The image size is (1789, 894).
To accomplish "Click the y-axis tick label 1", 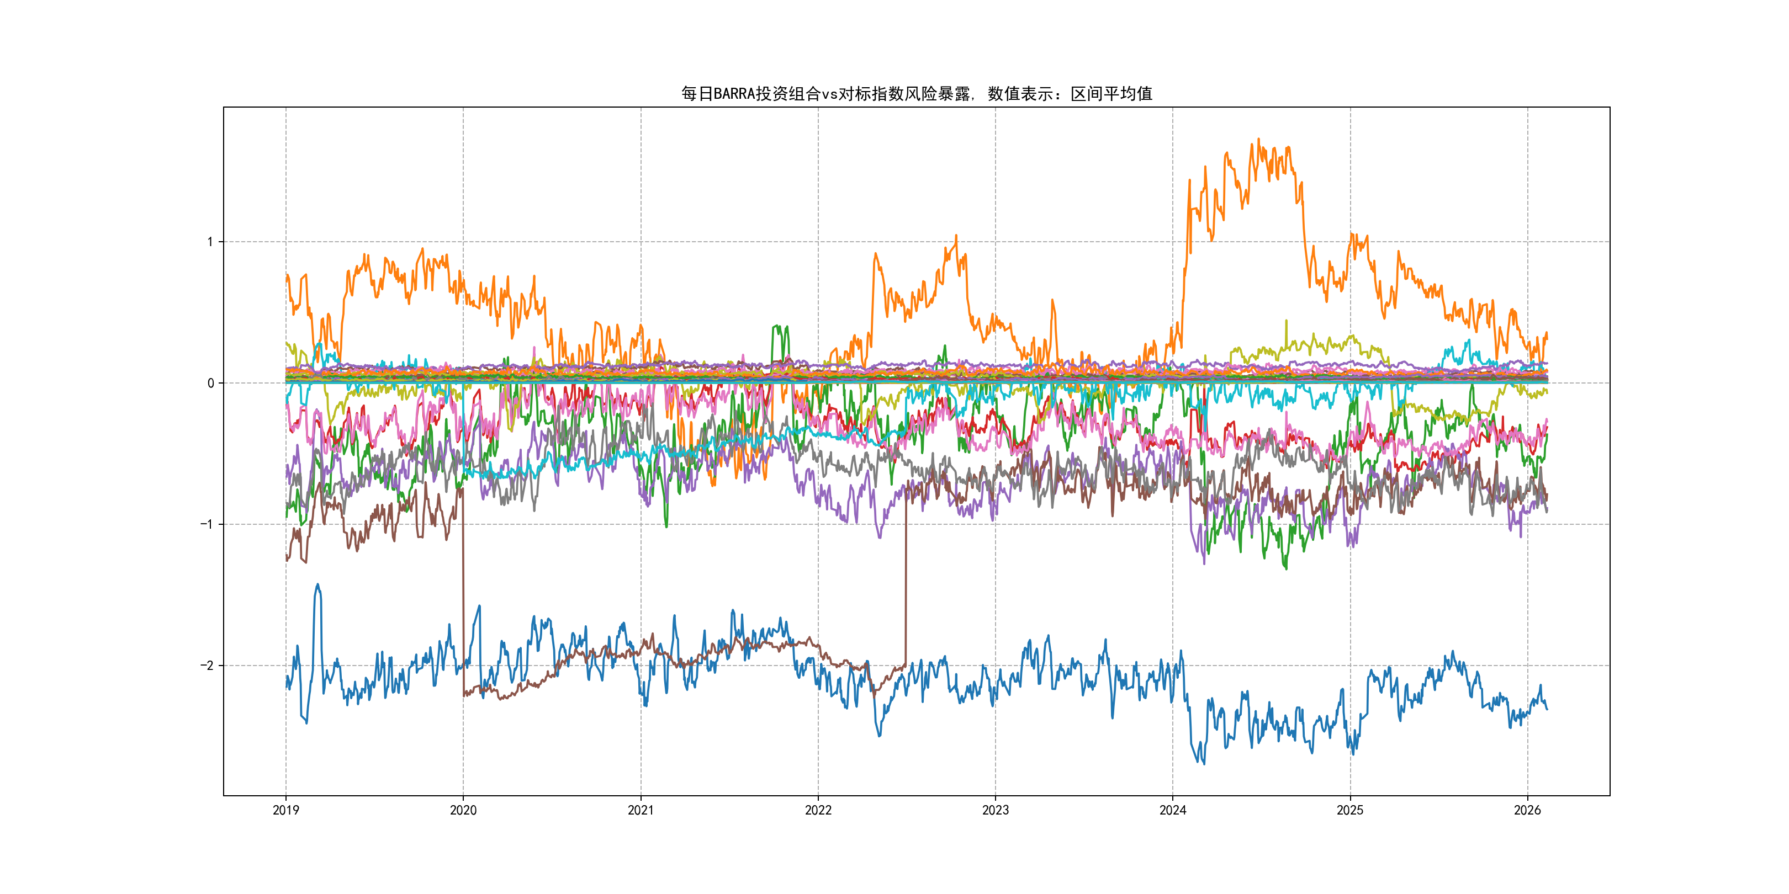I will [210, 242].
